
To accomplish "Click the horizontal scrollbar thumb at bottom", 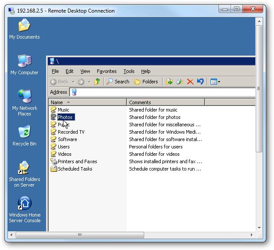I will tap(79, 235).
